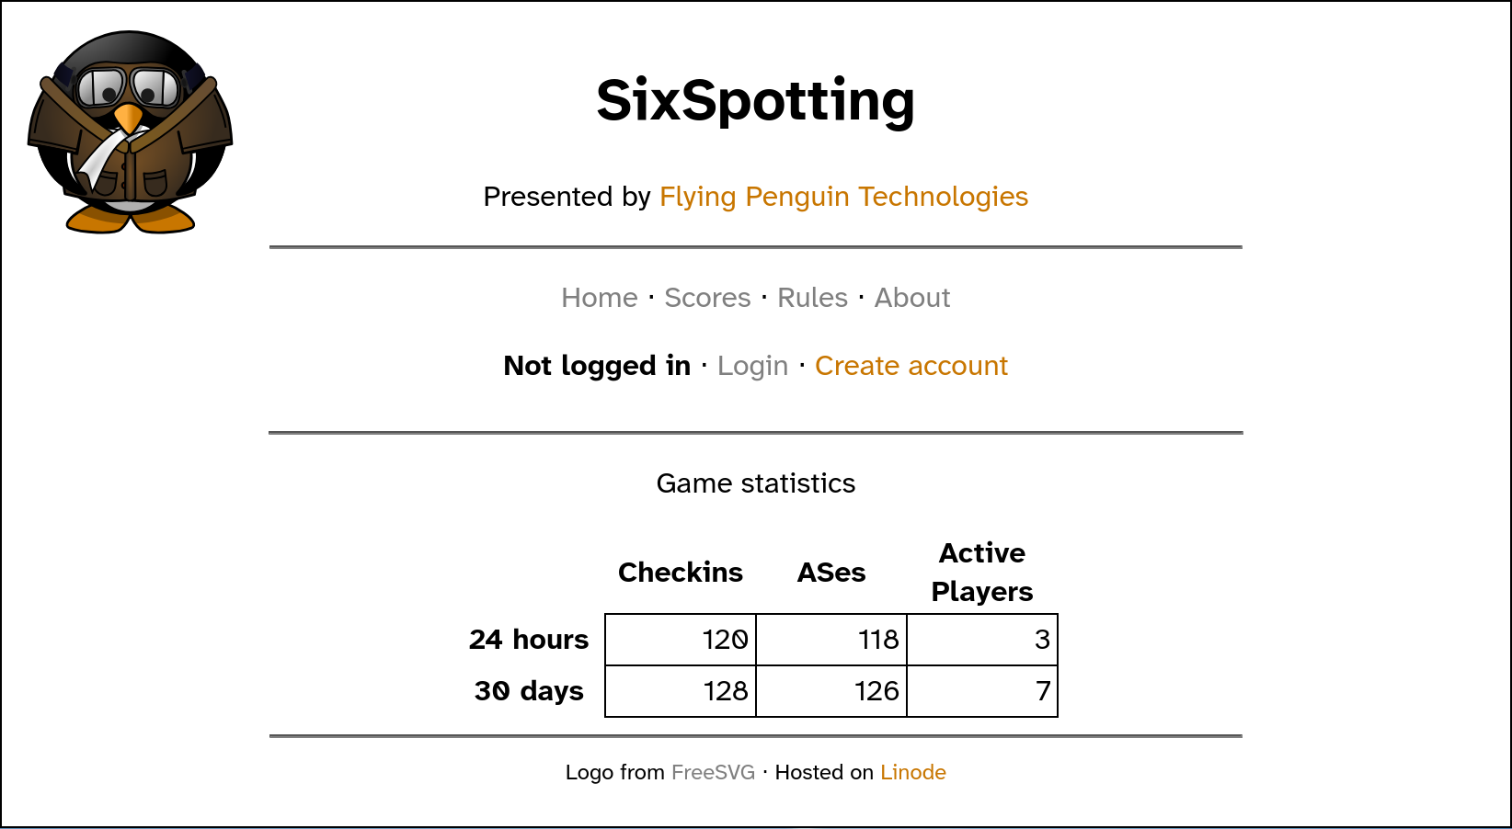1512x829 pixels.
Task: Click the ASes column header
Action: 831,573
